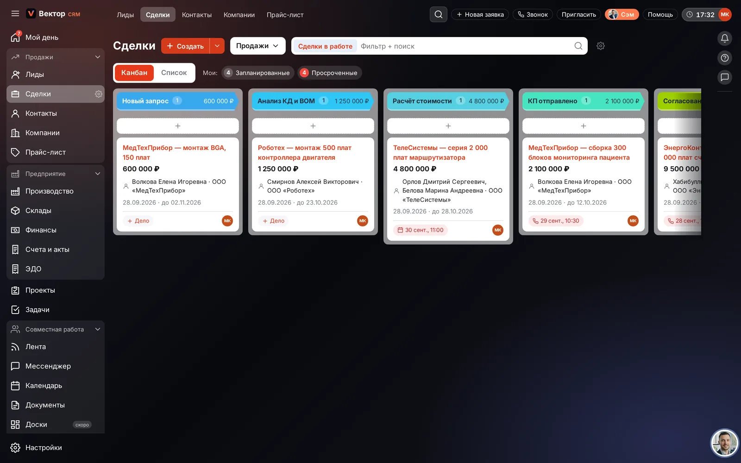Open the hamburger menu icon
Viewport: 741px width, 463px height.
(x=15, y=14)
